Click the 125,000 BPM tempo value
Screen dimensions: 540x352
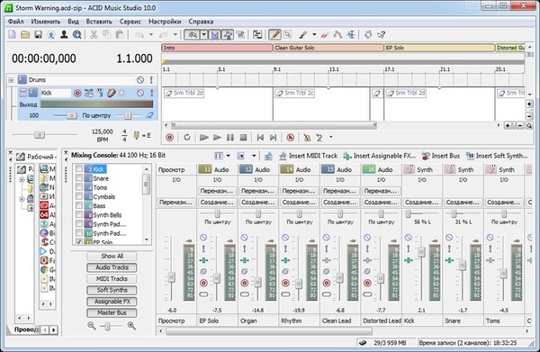tap(103, 131)
